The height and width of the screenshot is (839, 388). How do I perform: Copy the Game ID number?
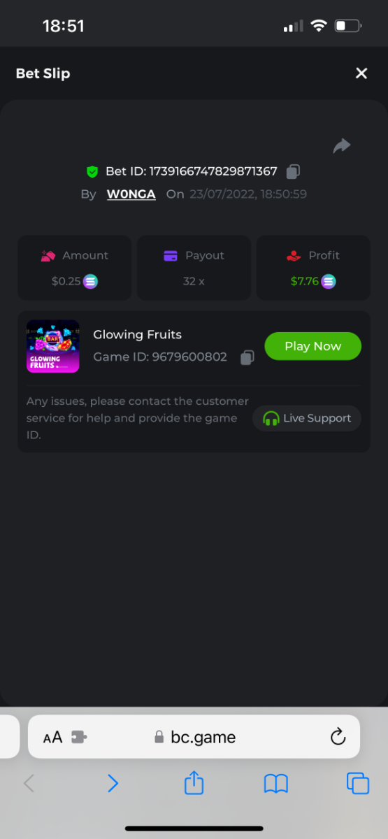tap(247, 357)
